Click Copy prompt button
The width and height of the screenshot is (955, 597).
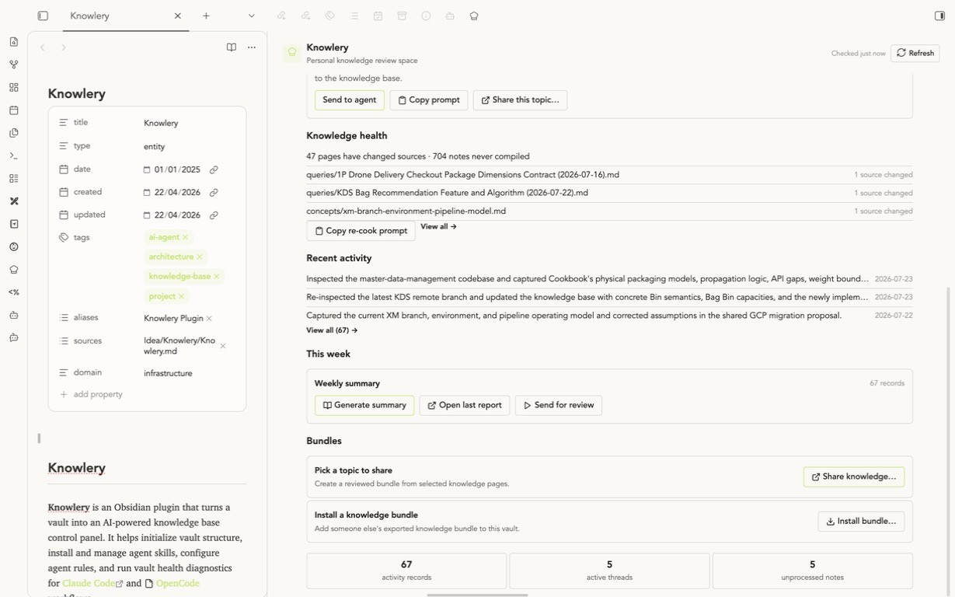[429, 100]
